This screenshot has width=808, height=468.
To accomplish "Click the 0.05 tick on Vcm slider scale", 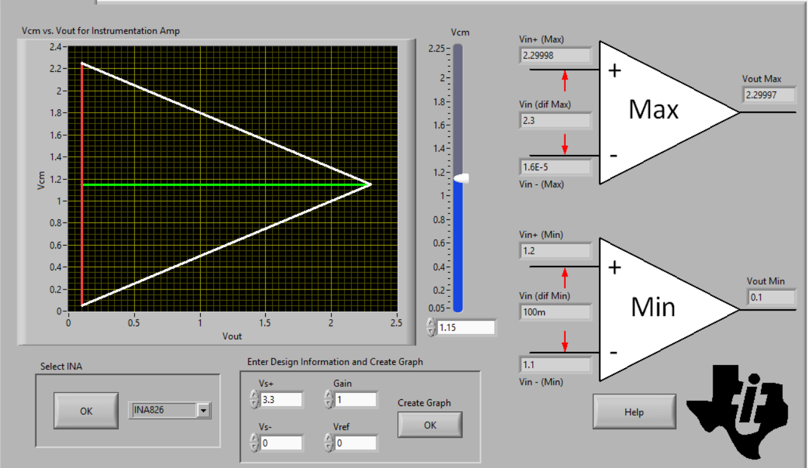I will tap(437, 308).
